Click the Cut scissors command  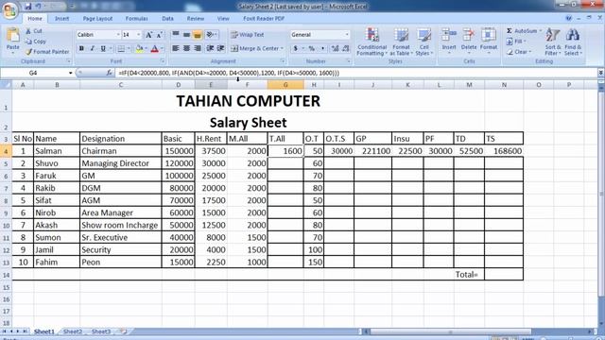pos(34,31)
